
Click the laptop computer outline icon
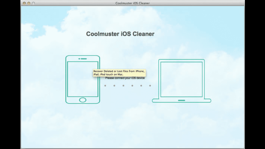tap(182, 81)
